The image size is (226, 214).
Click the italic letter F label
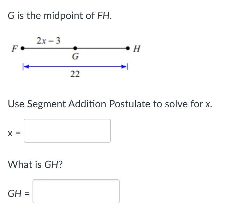pyautogui.click(x=15, y=48)
